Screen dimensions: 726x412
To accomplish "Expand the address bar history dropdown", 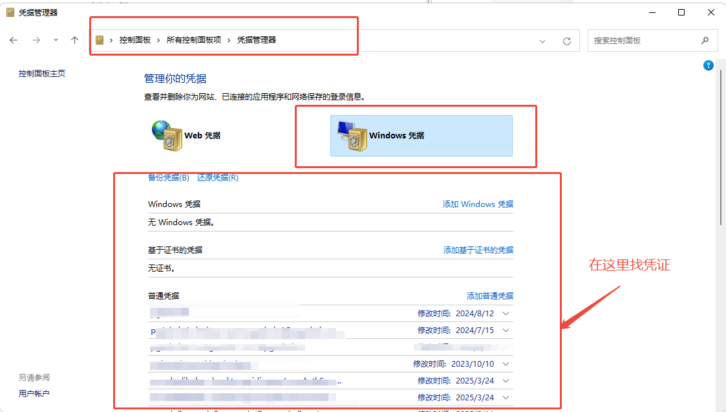I will point(542,41).
